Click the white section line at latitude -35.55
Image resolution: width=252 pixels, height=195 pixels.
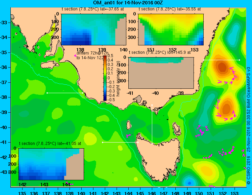pyautogui.click(x=221, y=60)
